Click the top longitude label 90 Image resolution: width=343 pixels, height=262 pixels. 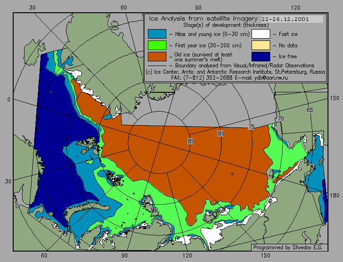(x=198, y=7)
